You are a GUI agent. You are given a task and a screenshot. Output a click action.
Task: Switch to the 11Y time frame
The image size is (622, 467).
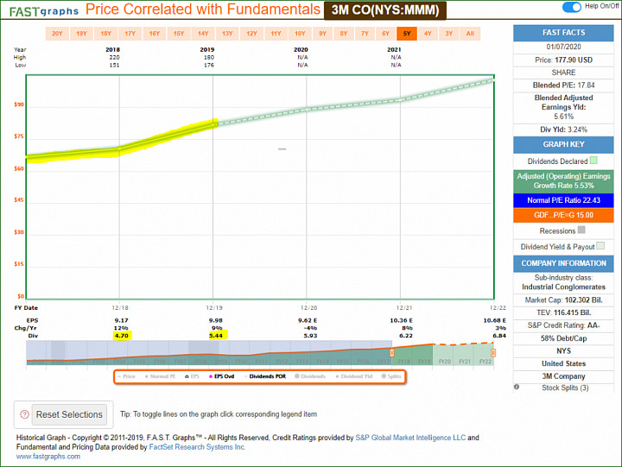276,34
